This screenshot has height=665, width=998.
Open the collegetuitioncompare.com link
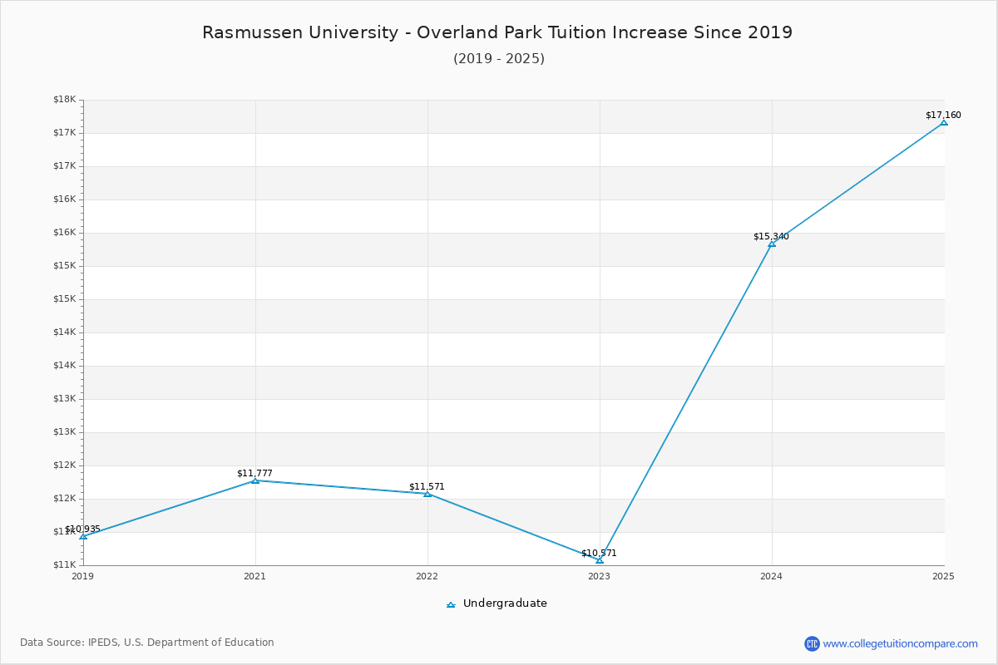(x=900, y=643)
